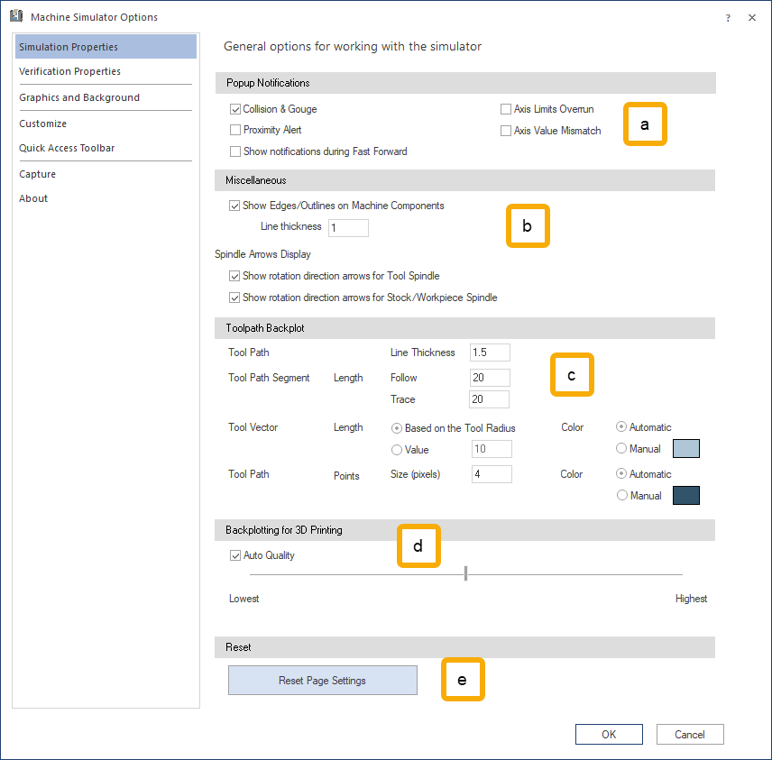Toggle Auto Quality for 3D printing

click(x=235, y=556)
